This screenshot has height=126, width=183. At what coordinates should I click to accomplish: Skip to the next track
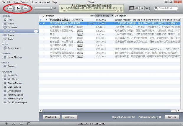click(x=25, y=8)
